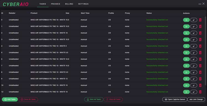Run task 2 with its green play button
Viewport: 207px width, 106px height.
click(x=186, y=33)
